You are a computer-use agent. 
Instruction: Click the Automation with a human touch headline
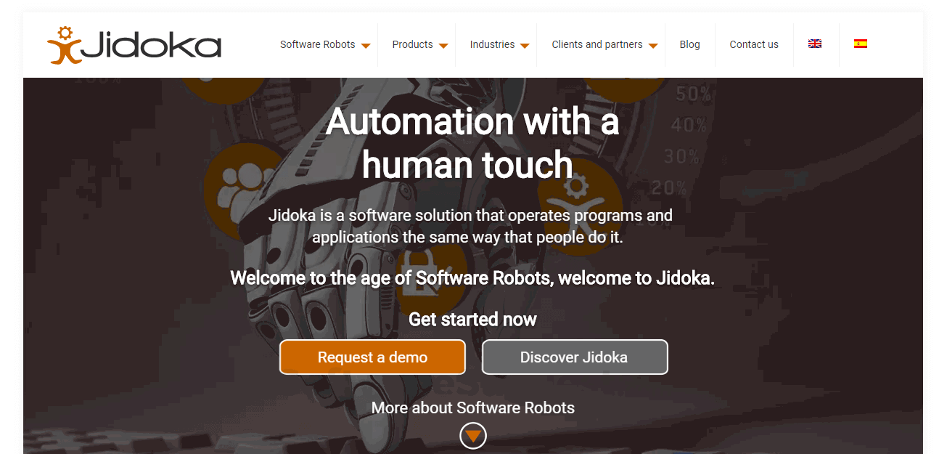pos(472,143)
